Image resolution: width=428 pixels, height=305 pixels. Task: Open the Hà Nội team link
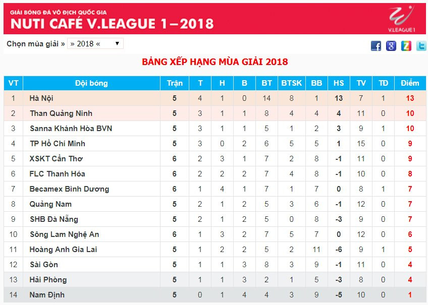click(41, 98)
